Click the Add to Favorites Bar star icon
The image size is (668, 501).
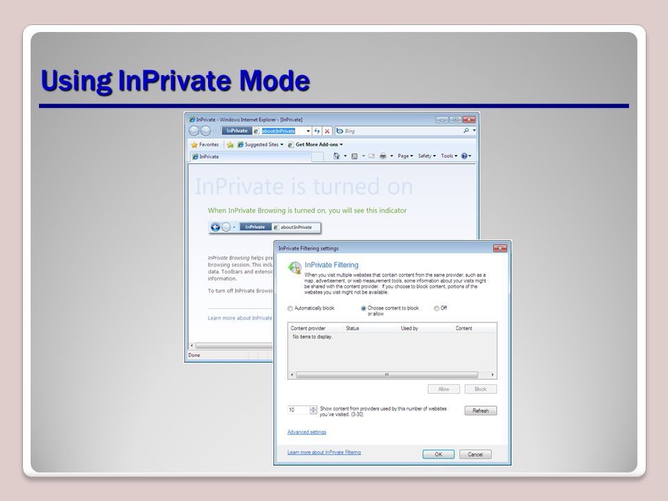[230, 145]
